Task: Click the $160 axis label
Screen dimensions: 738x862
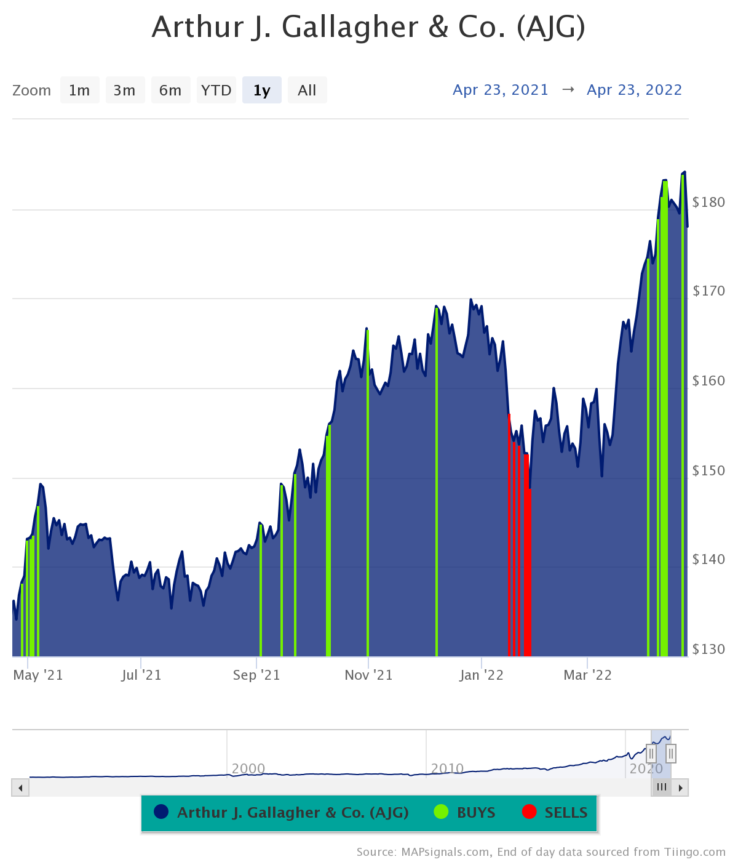Action: coord(708,381)
